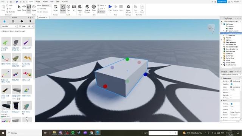The width and height of the screenshot is (242, 136).
Task: Toggle the Locked checkbox in Properties
Action: pos(231,110)
